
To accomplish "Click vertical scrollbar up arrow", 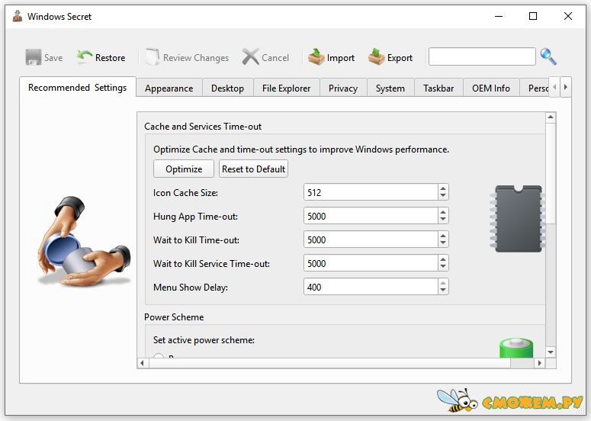I will click(x=551, y=117).
